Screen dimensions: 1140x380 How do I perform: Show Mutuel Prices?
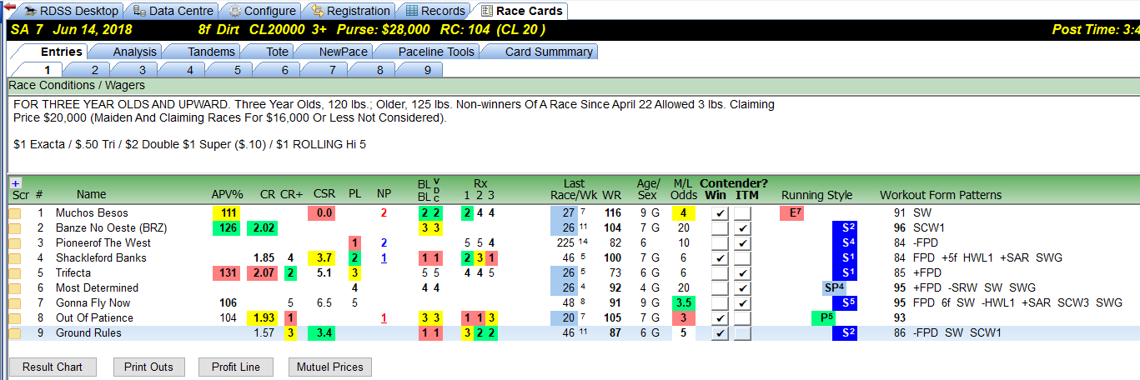(x=329, y=367)
